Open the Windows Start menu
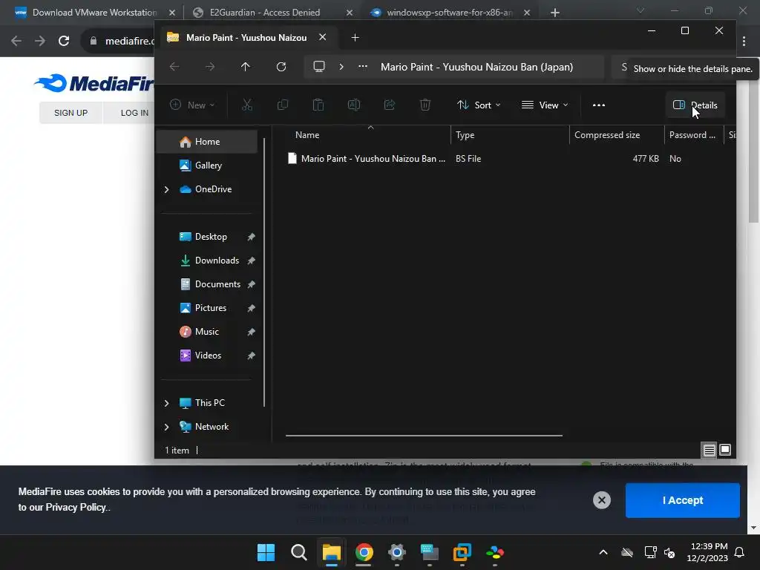 coord(266,552)
